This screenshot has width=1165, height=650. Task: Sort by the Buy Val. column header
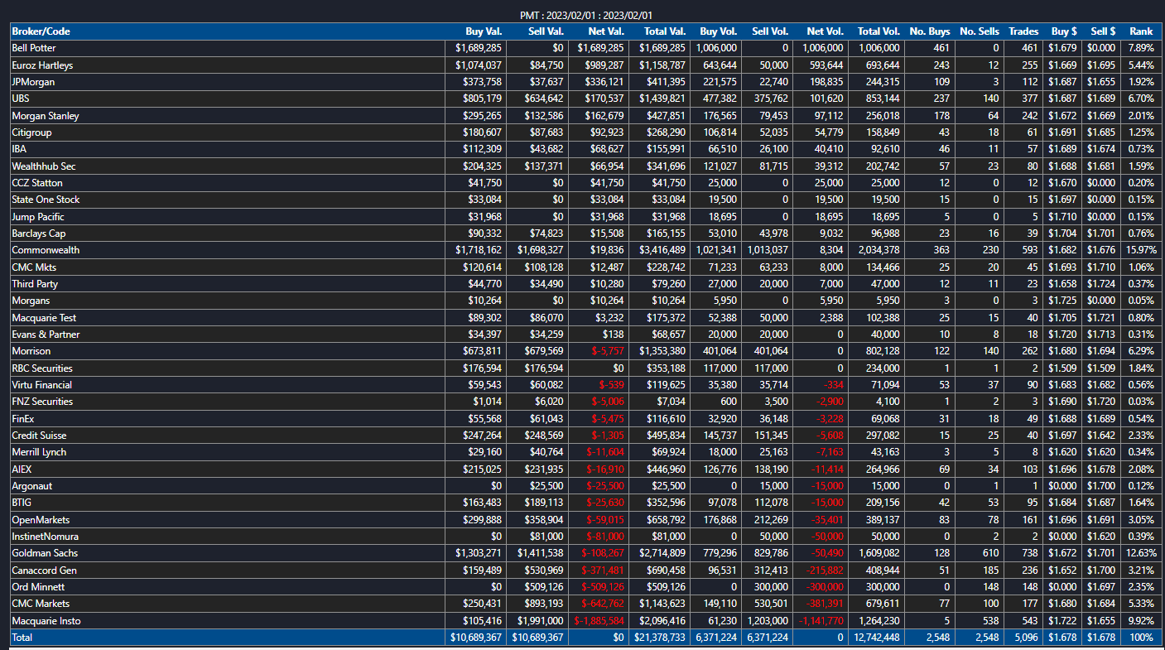coord(484,31)
